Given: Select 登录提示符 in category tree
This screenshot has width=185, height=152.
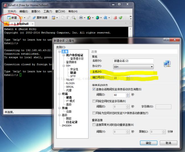Looking at the screenshot, I should click(x=77, y=59).
